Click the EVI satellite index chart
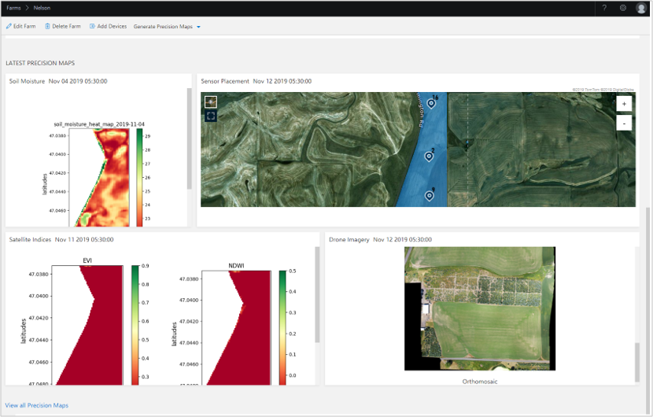653x417 pixels. 87,325
